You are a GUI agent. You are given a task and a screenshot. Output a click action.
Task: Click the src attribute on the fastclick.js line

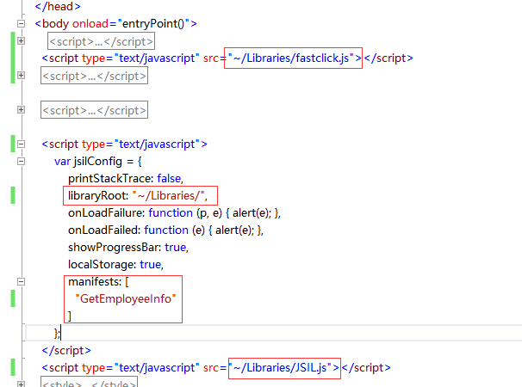click(211, 58)
